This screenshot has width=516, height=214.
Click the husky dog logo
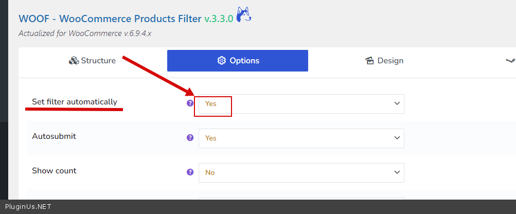(x=244, y=15)
